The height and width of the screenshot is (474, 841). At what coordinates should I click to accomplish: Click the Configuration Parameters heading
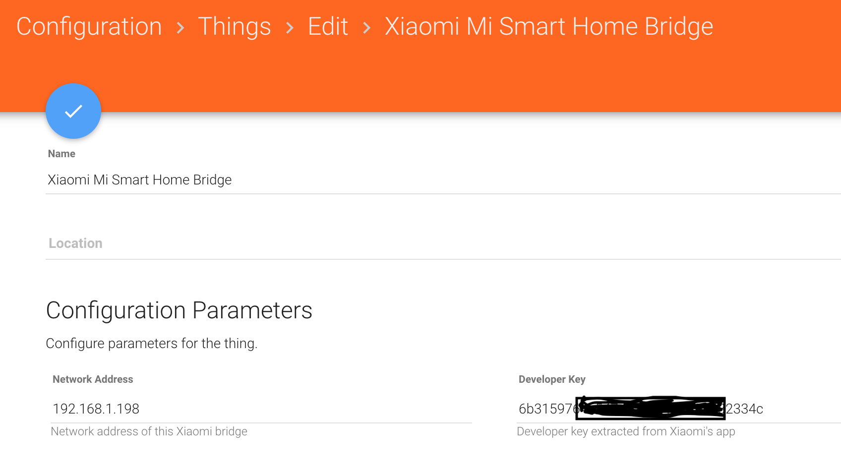[x=179, y=310]
